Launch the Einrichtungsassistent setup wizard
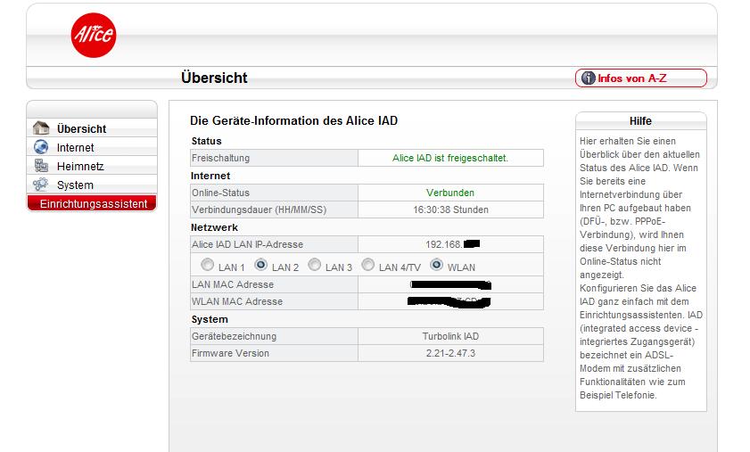Viewport: 750px width, 452px height. 93,204
